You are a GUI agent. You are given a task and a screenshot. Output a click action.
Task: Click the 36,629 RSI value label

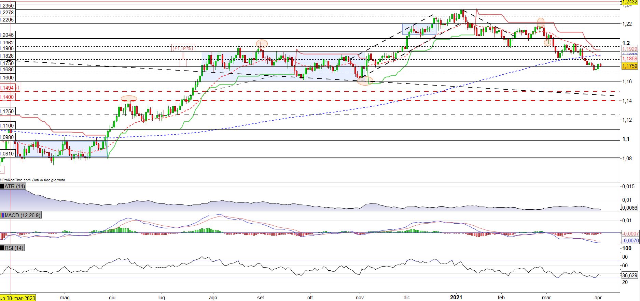coord(630,275)
